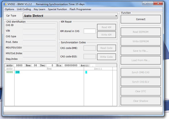Click the Synch DME-CAS button

[141, 72]
